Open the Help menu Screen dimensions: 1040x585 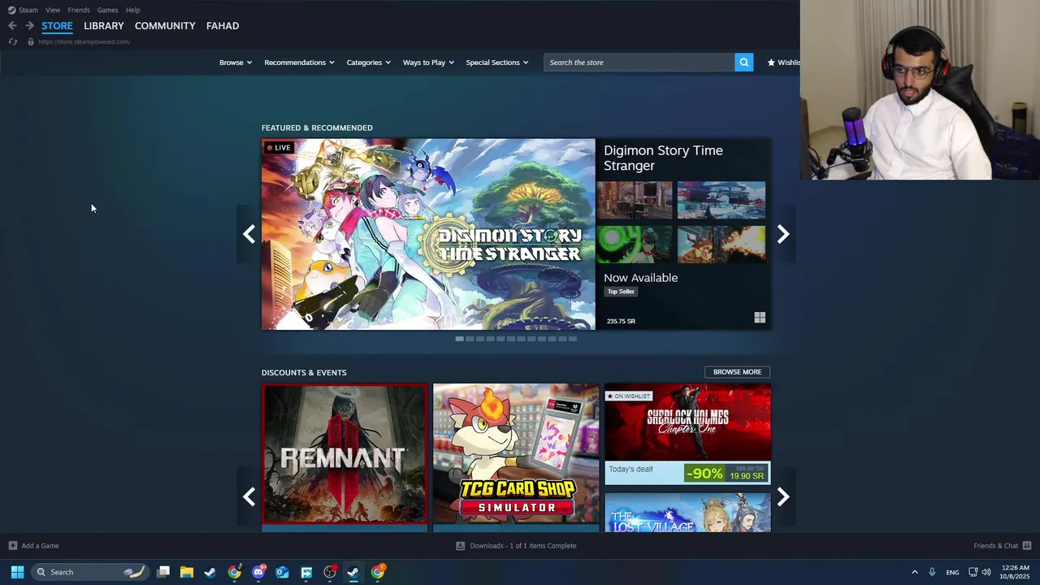[132, 10]
